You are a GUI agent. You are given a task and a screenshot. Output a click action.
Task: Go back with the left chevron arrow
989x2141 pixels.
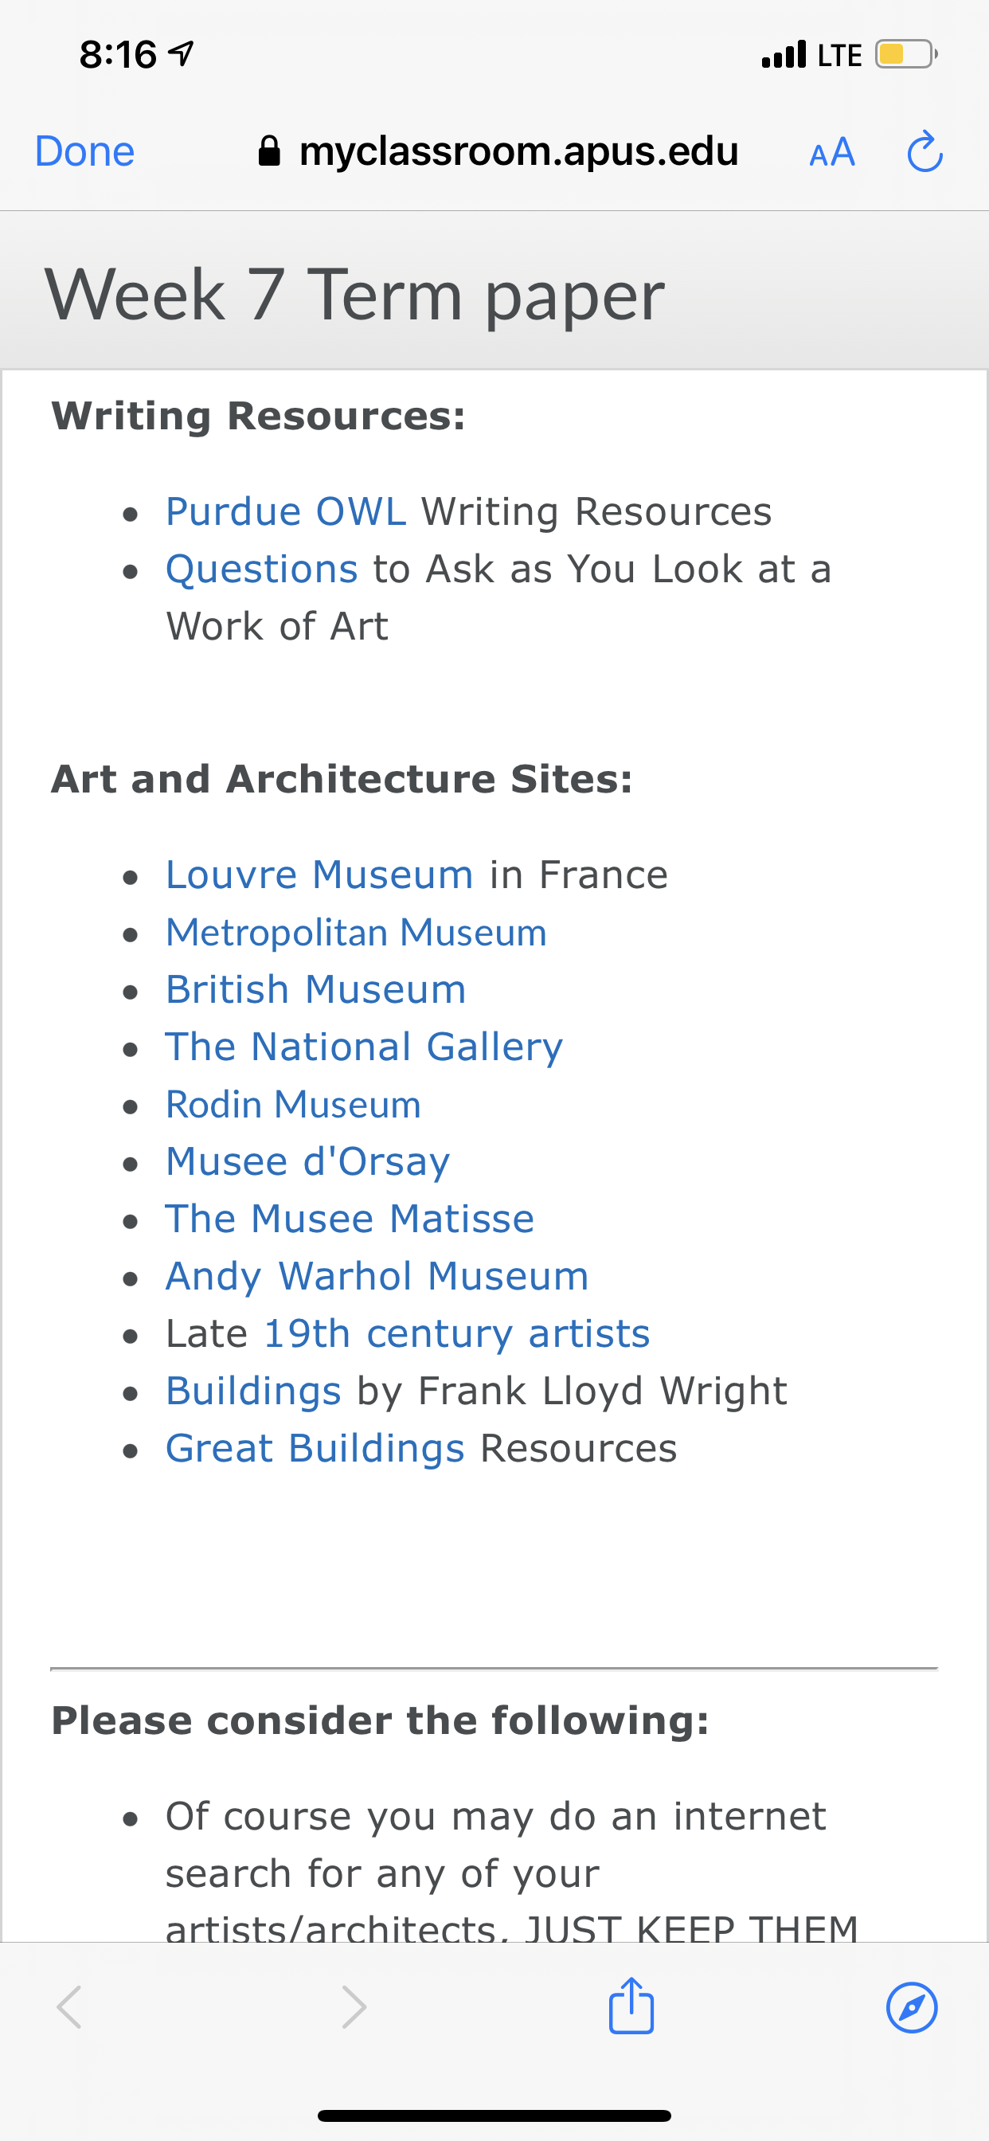(69, 2007)
